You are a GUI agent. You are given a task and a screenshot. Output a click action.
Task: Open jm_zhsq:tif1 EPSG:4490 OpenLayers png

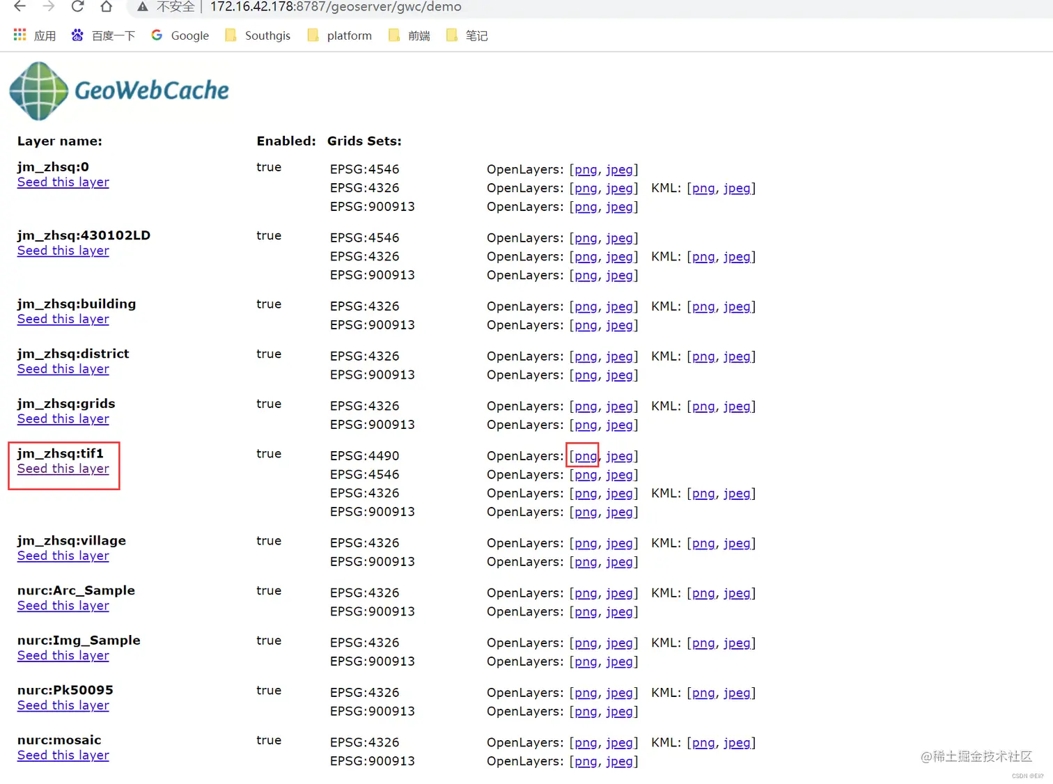tap(586, 456)
